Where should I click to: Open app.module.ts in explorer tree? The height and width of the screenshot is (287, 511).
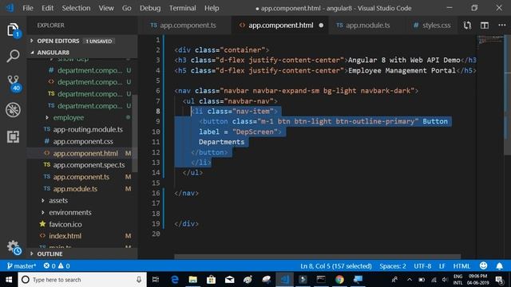(x=75, y=189)
